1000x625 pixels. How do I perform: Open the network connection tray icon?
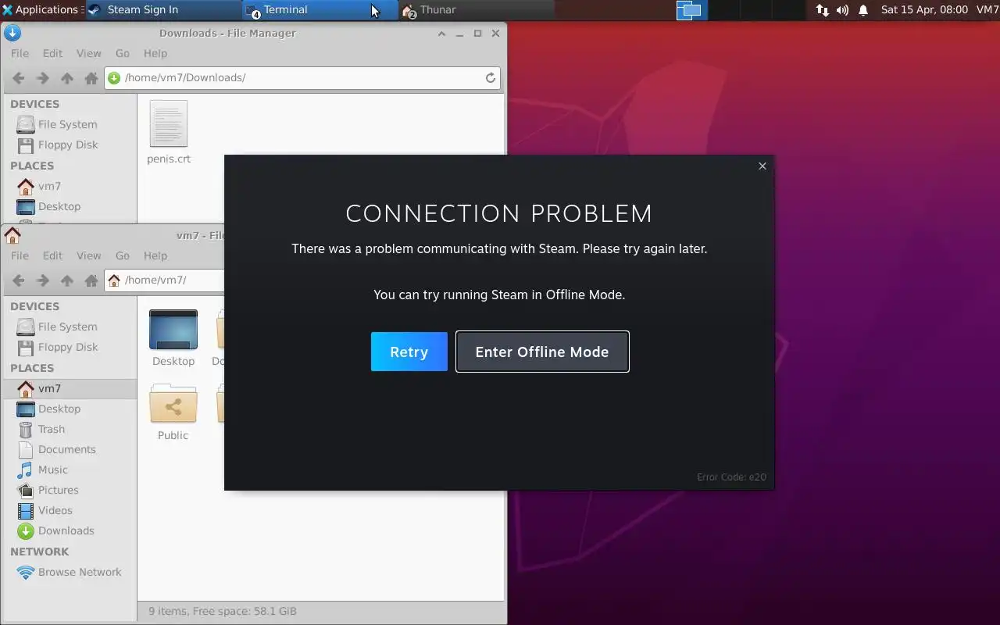pyautogui.click(x=823, y=9)
